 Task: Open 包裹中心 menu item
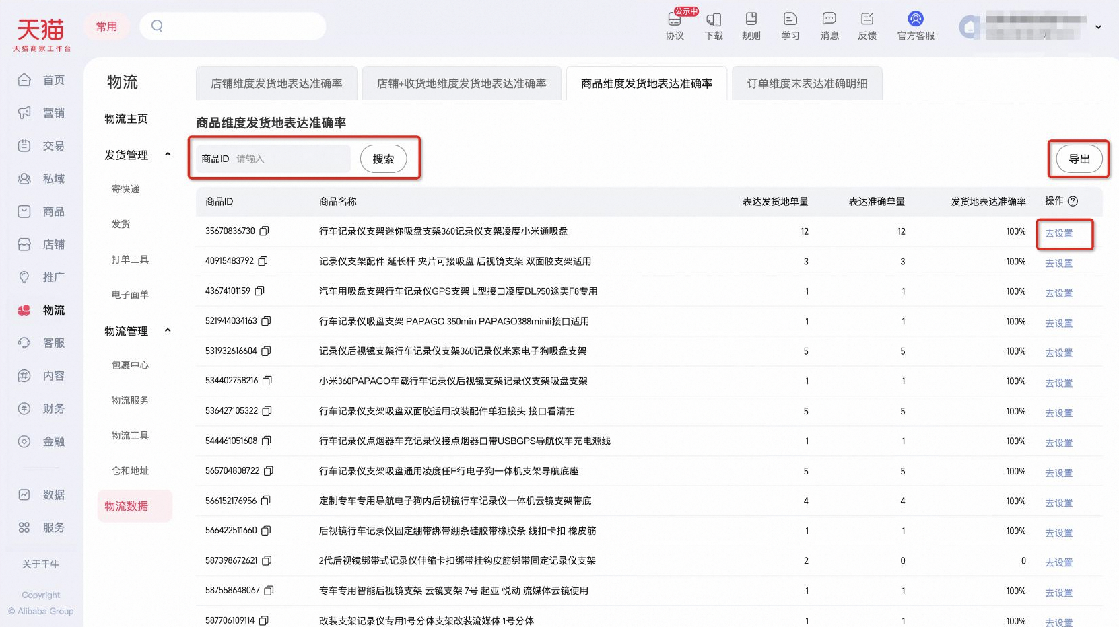click(130, 365)
